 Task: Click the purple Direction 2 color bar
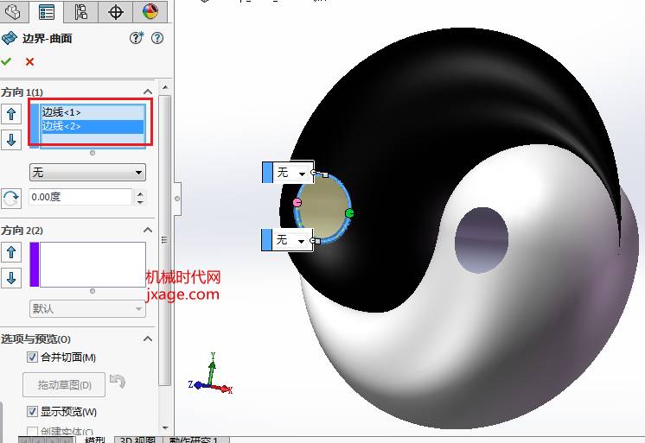tap(35, 264)
